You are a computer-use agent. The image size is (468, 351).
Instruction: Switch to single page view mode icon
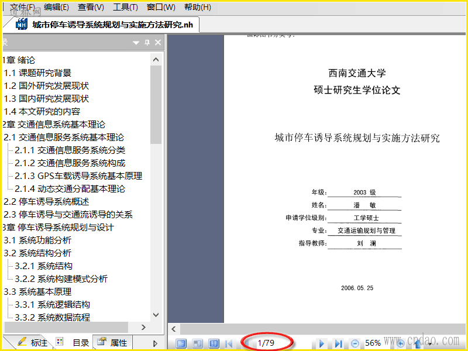181,343
